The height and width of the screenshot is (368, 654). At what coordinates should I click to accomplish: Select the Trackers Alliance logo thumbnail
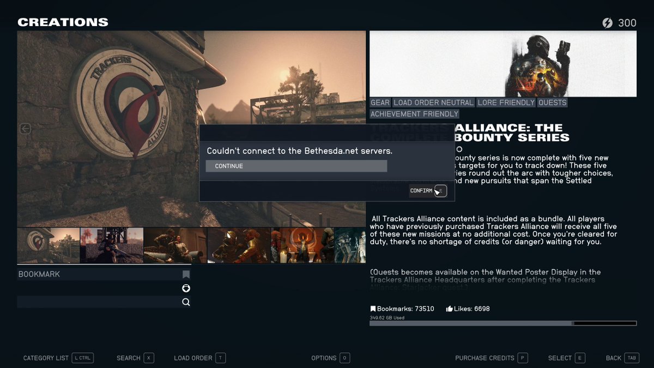49,245
